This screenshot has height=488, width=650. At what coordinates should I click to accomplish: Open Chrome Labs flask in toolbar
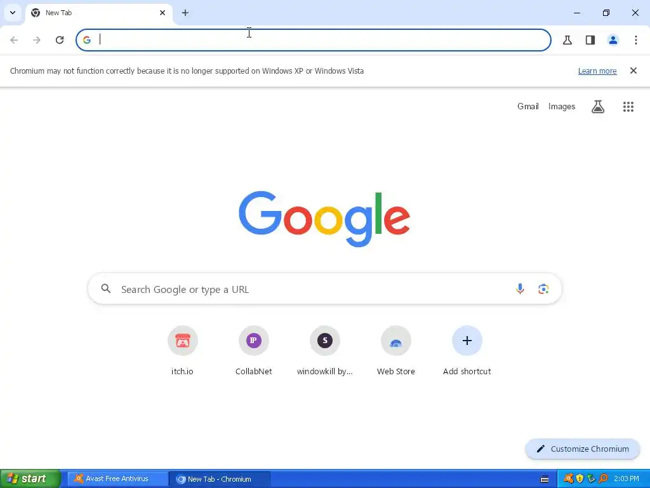(x=567, y=40)
